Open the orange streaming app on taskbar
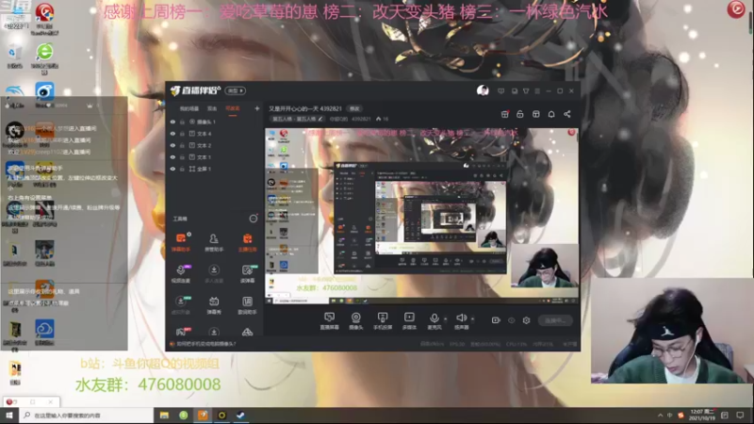754x424 pixels. pos(203,416)
